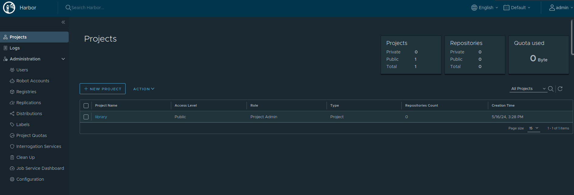Open the All Projects filter dropdown

click(528, 89)
